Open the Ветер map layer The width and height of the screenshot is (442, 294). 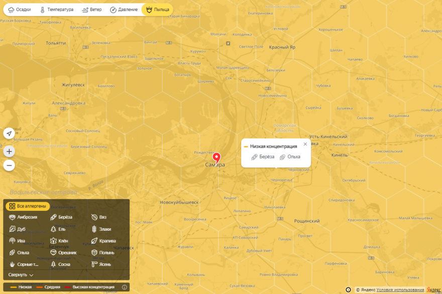pyautogui.click(x=91, y=10)
